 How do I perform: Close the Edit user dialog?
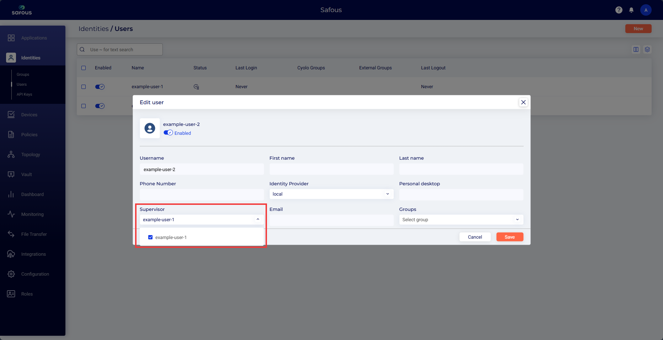pyautogui.click(x=523, y=102)
